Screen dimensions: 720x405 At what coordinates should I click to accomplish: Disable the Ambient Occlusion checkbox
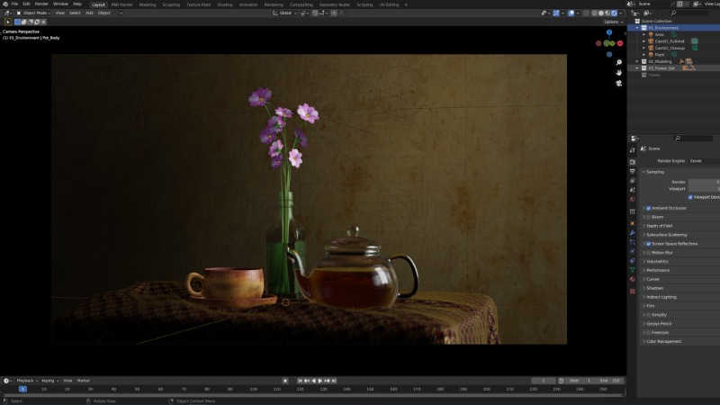(x=648, y=208)
